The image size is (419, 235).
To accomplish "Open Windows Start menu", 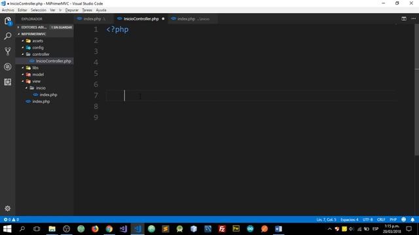I will tap(7, 229).
